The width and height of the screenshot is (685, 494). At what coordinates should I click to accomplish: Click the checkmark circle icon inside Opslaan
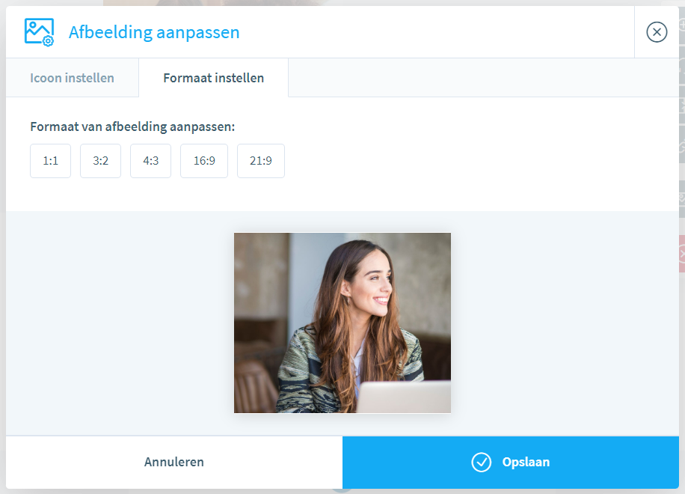[482, 462]
